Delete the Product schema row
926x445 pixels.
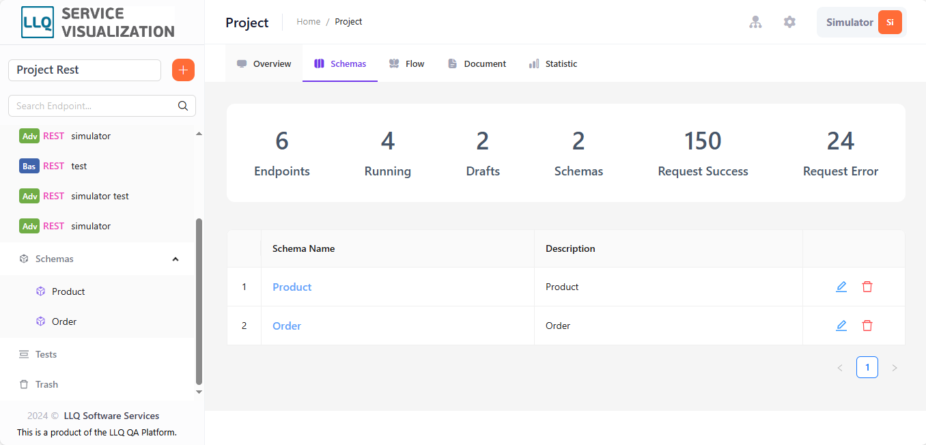(867, 287)
